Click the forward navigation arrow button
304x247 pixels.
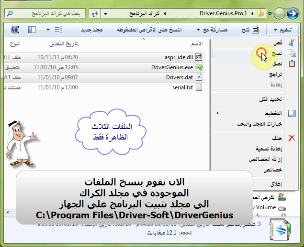click(x=293, y=13)
